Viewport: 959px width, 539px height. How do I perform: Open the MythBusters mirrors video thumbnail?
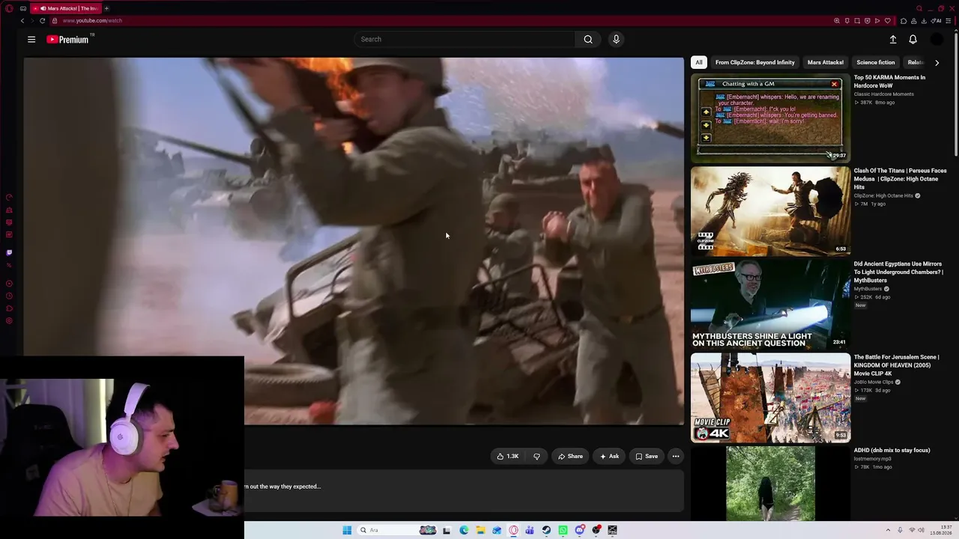click(770, 305)
